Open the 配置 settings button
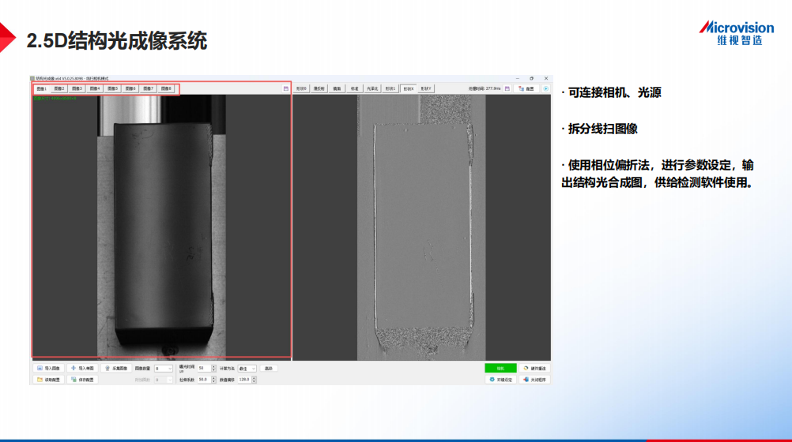The height and width of the screenshot is (442, 792). click(526, 89)
